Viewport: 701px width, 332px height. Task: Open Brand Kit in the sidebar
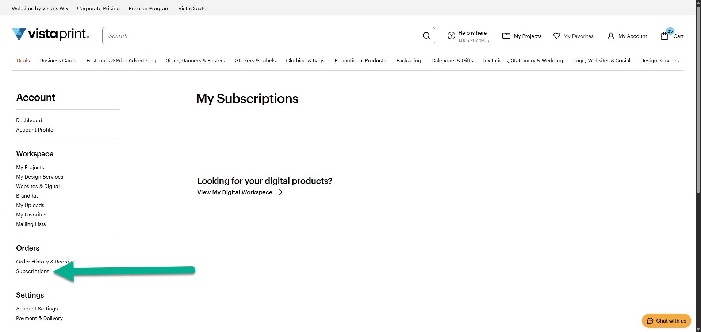27,196
